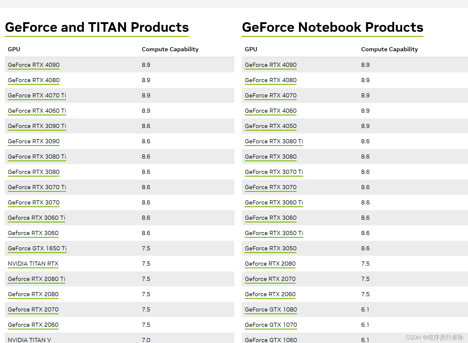Open GeForce RTX 4080 link in TITAN Products table
Screen dimensions: 468x343
pyautogui.click(x=34, y=80)
